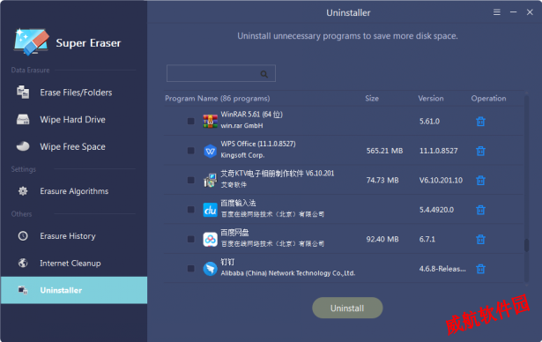This screenshot has width=542, height=342.
Task: Switch to Wipe Hard Drive
Action: click(74, 119)
